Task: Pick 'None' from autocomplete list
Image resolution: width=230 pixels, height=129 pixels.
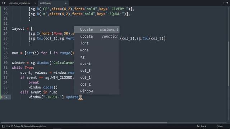Action: (97, 50)
